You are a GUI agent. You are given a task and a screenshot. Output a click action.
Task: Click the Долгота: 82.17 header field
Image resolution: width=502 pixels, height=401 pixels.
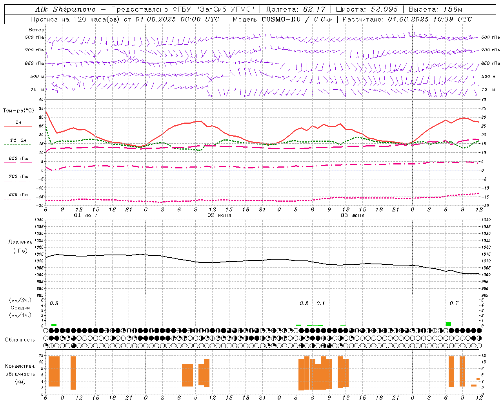(295, 9)
